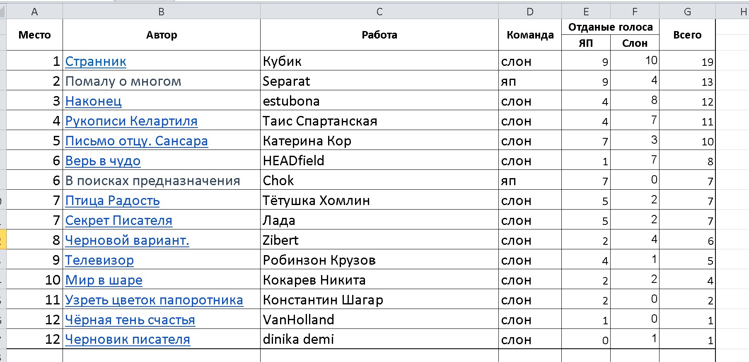Click the total cell showing 19
This screenshot has height=362, width=749.
pyautogui.click(x=687, y=61)
